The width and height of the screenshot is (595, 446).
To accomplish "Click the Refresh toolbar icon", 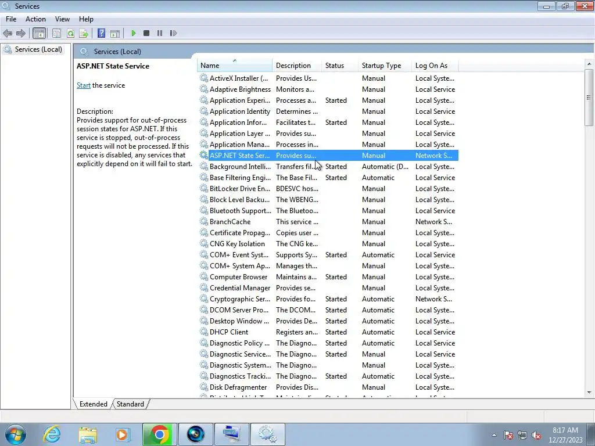I will tap(70, 33).
